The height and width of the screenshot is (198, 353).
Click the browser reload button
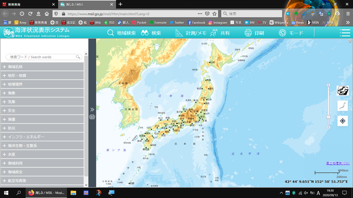pos(30,14)
